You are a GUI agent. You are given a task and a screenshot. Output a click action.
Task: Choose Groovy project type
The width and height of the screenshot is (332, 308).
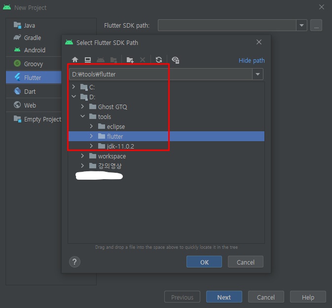coord(34,64)
